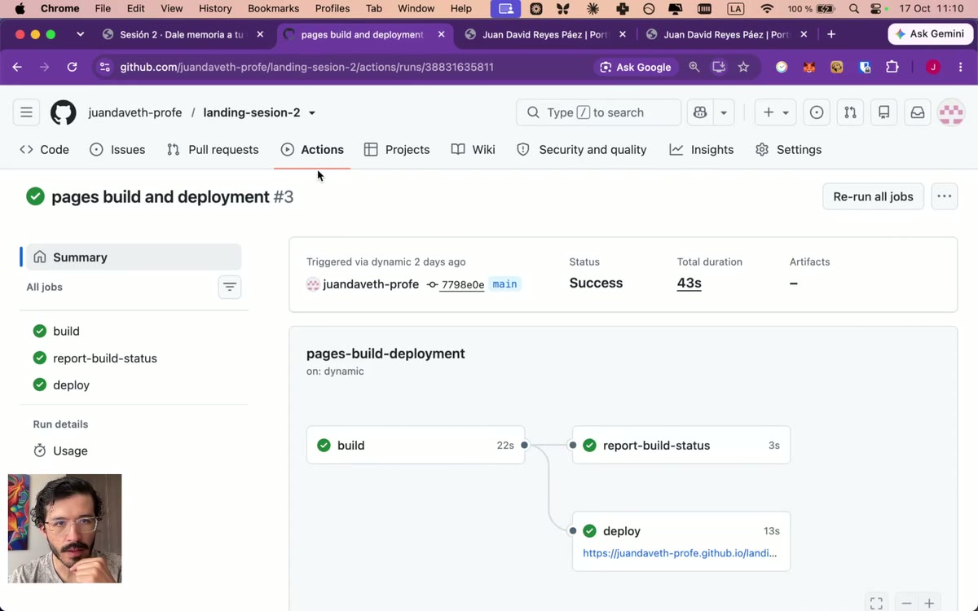Click the Ask Gemini button
Image resolution: width=978 pixels, height=611 pixels.
pyautogui.click(x=929, y=34)
